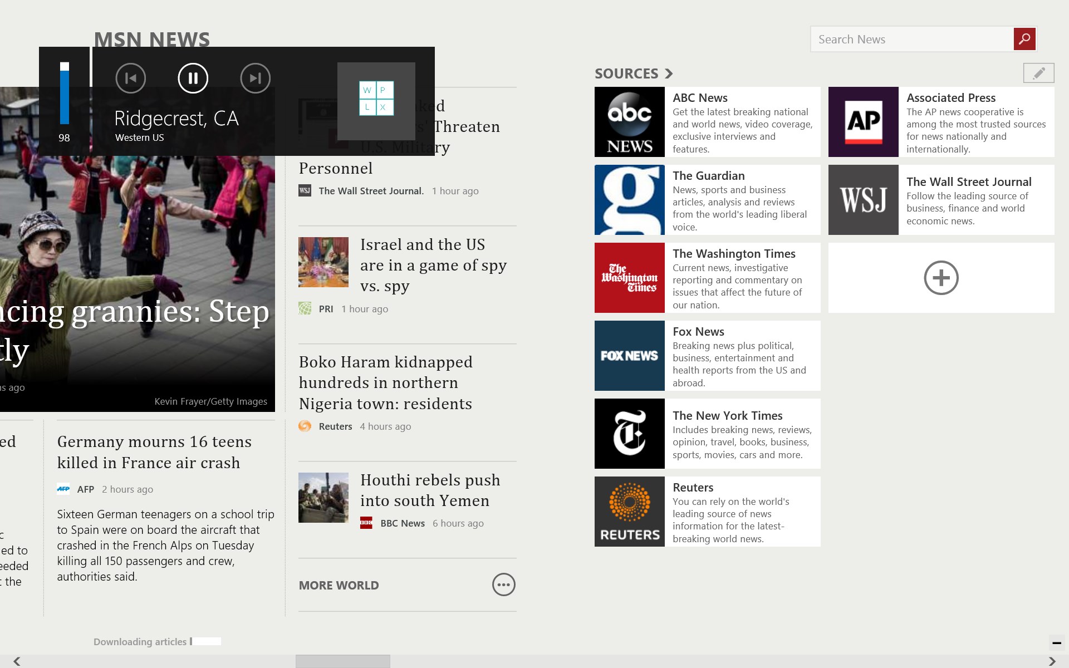Add a new source with plus tile
Screen dimensions: 1069x668
point(941,278)
